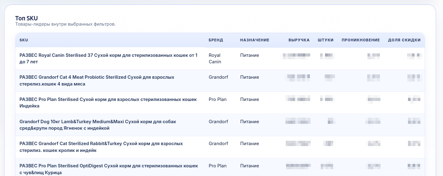
Task: Click Питание in Rabbit&Turkey row
Action: click(x=250, y=144)
